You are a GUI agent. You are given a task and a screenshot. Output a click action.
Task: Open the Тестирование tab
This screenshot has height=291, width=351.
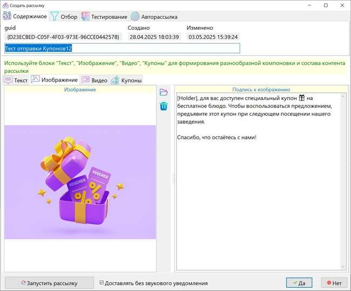pyautogui.click(x=104, y=16)
